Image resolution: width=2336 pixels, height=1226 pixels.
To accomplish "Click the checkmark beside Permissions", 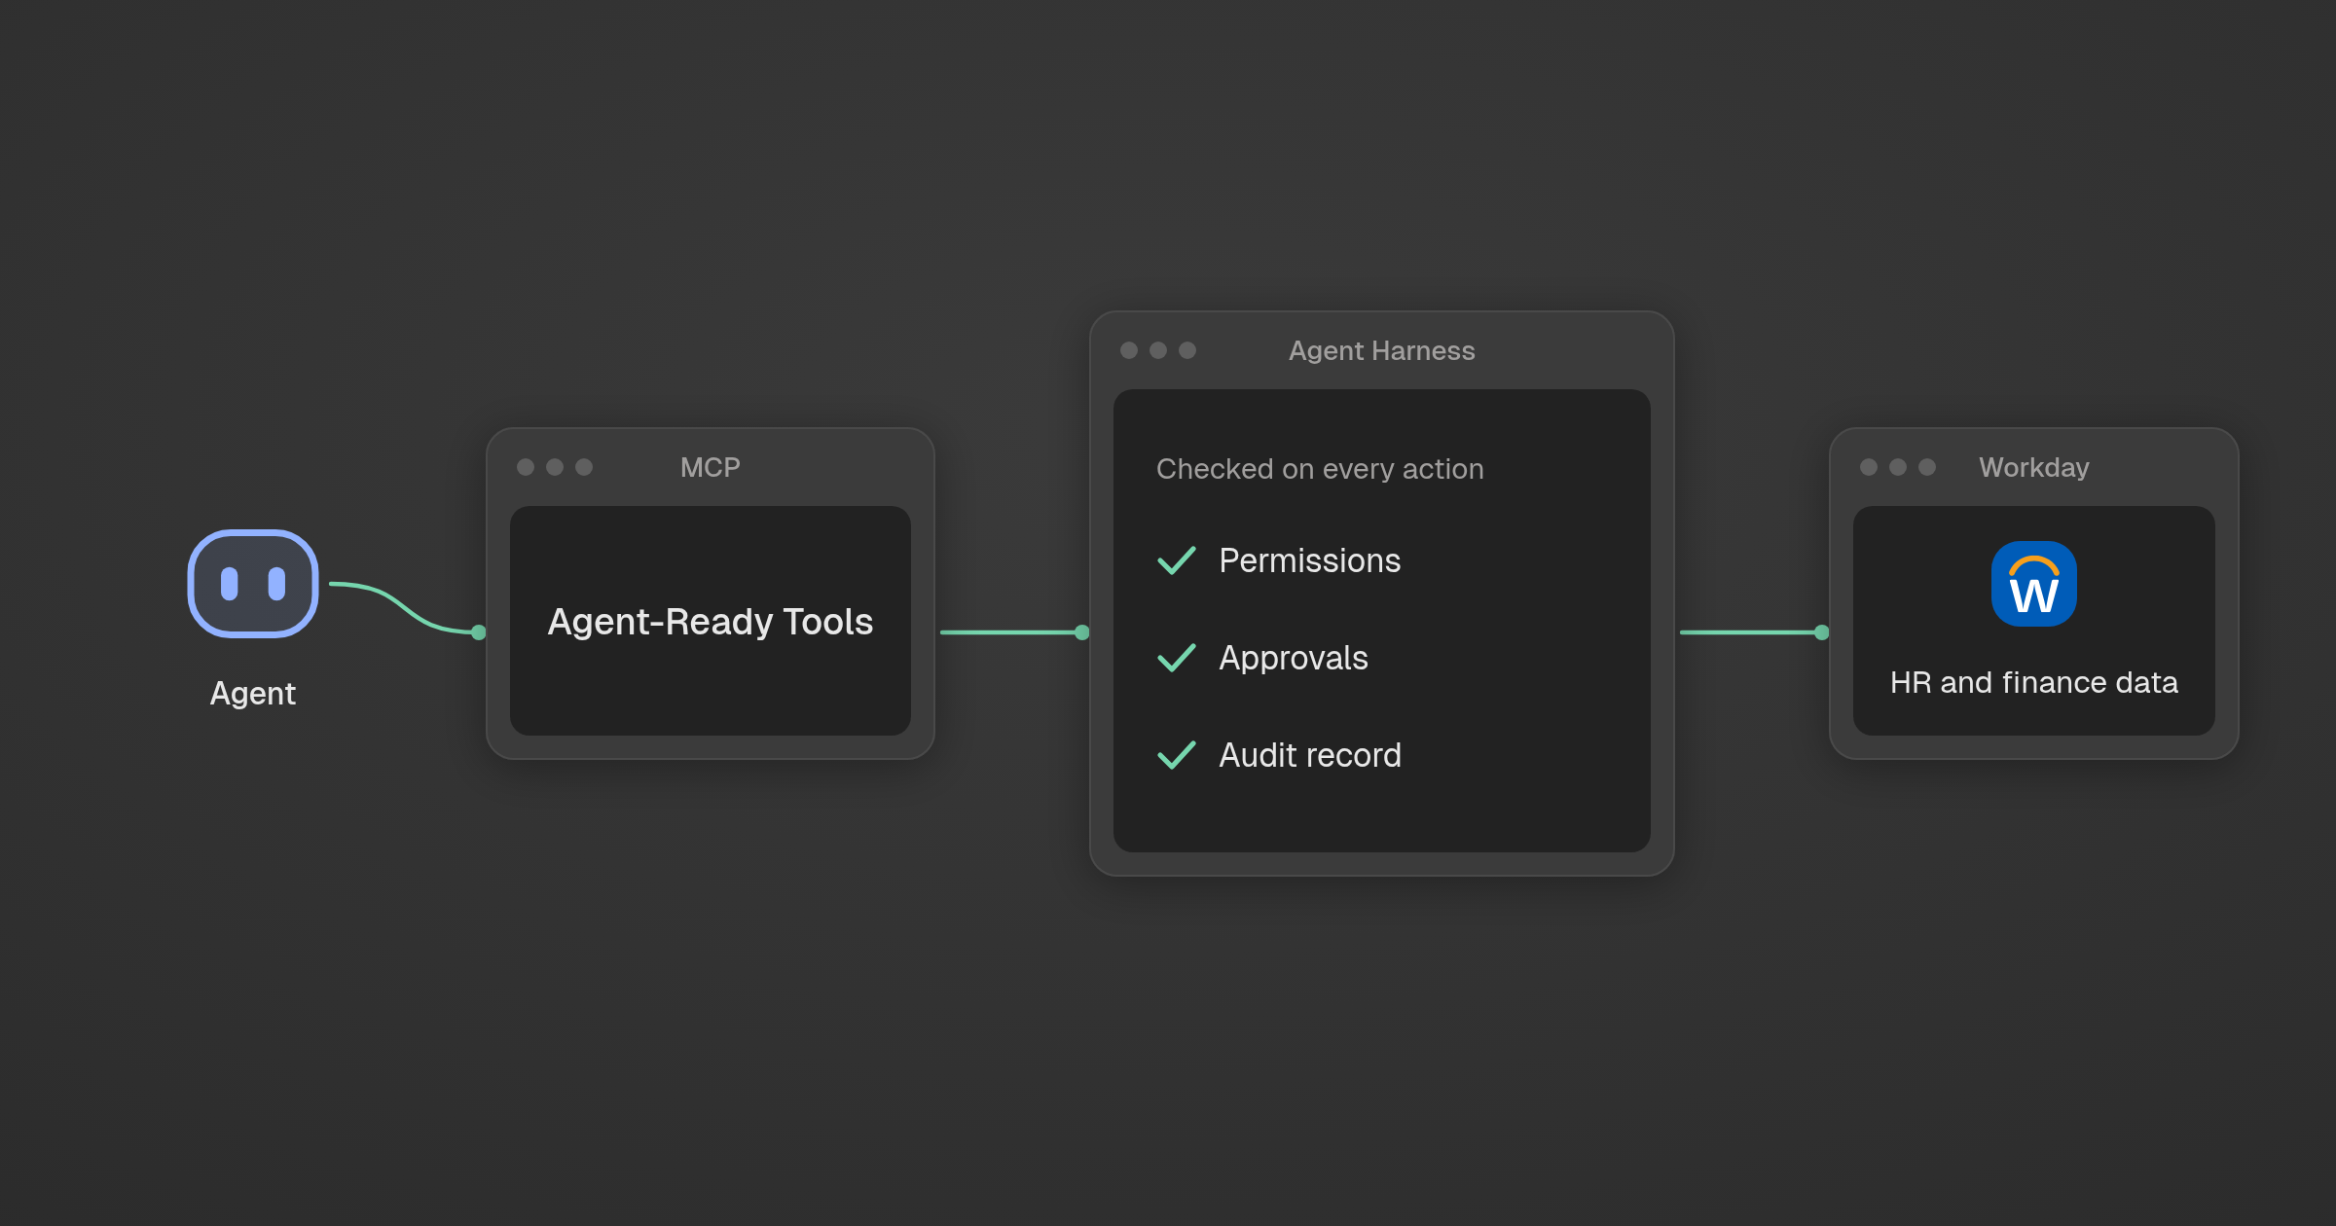I will click(x=1176, y=560).
